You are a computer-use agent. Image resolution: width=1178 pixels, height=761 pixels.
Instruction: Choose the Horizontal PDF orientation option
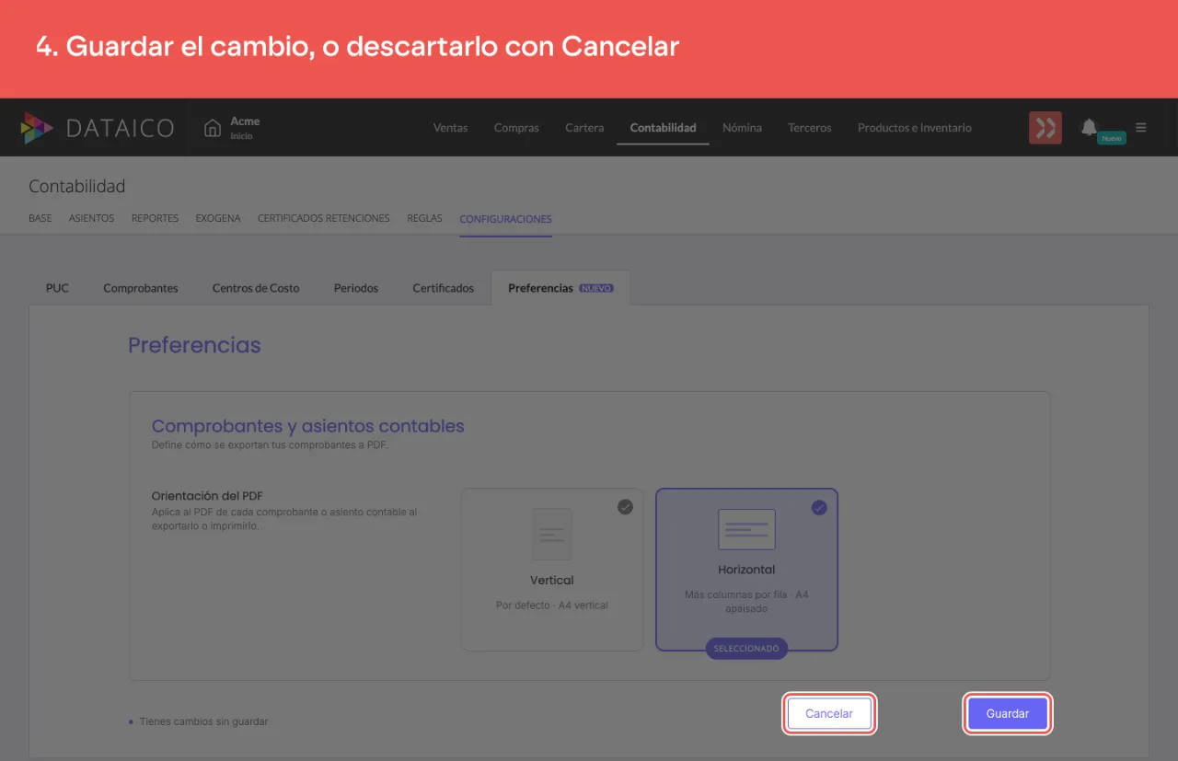[746, 570]
